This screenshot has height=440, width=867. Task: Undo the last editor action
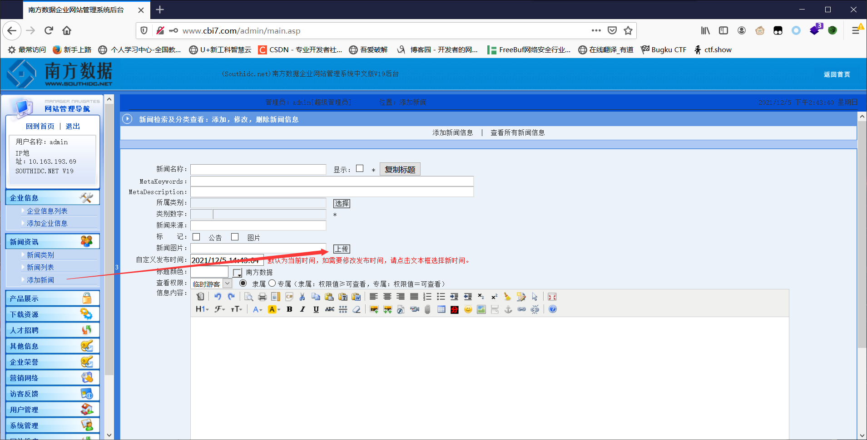[x=218, y=297]
